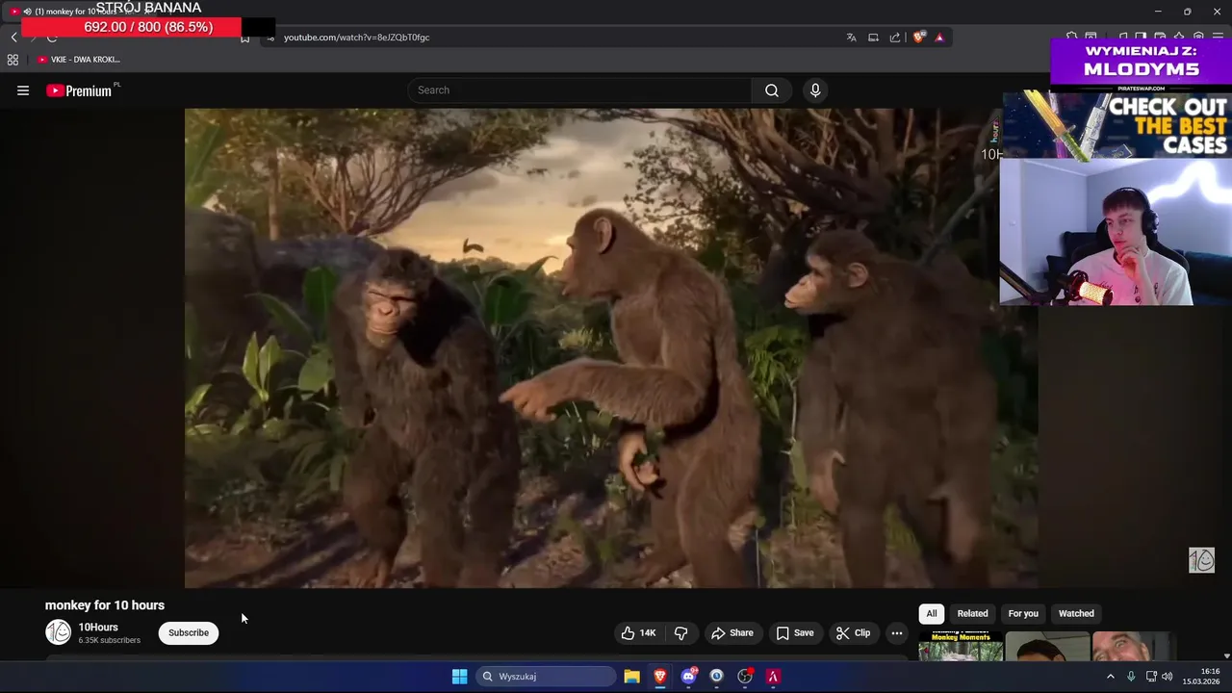This screenshot has width=1232, height=693.
Task: Open Discord from the taskbar
Action: [x=688, y=677]
